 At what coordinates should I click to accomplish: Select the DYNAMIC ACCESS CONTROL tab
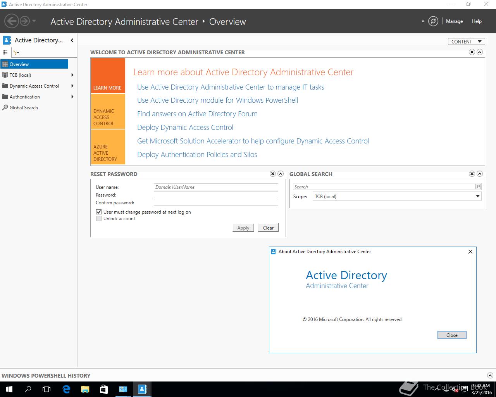[x=108, y=111]
